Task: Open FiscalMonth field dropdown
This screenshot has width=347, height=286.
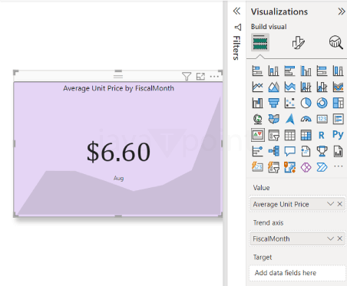Action: [x=330, y=238]
